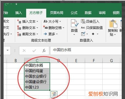The width and height of the screenshot is (125, 99).
Task: Expand the 执行 dropdown arrow
Action: 11,34
